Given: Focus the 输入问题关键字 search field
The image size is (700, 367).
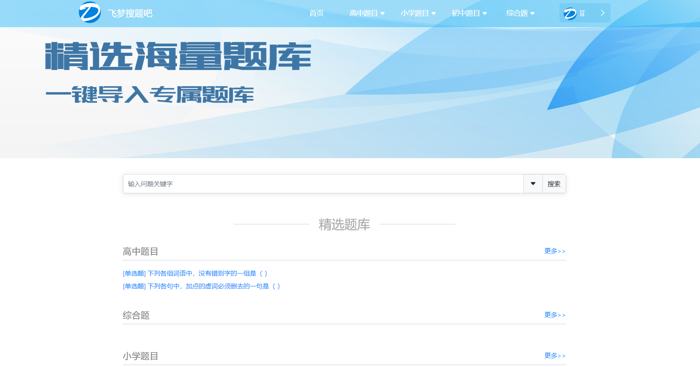Looking at the screenshot, I should [323, 184].
